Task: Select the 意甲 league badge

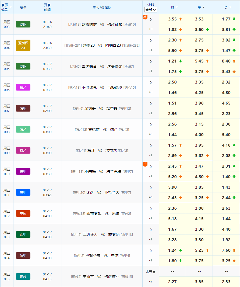Action: click(23, 192)
